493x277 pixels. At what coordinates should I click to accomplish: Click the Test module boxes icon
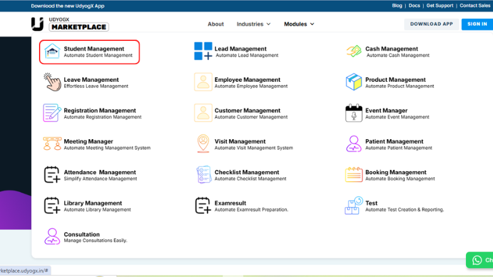pos(353,205)
